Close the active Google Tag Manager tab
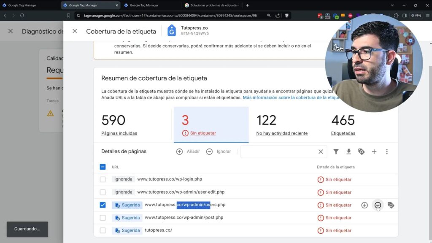This screenshot has height=243, width=432. [117, 5]
